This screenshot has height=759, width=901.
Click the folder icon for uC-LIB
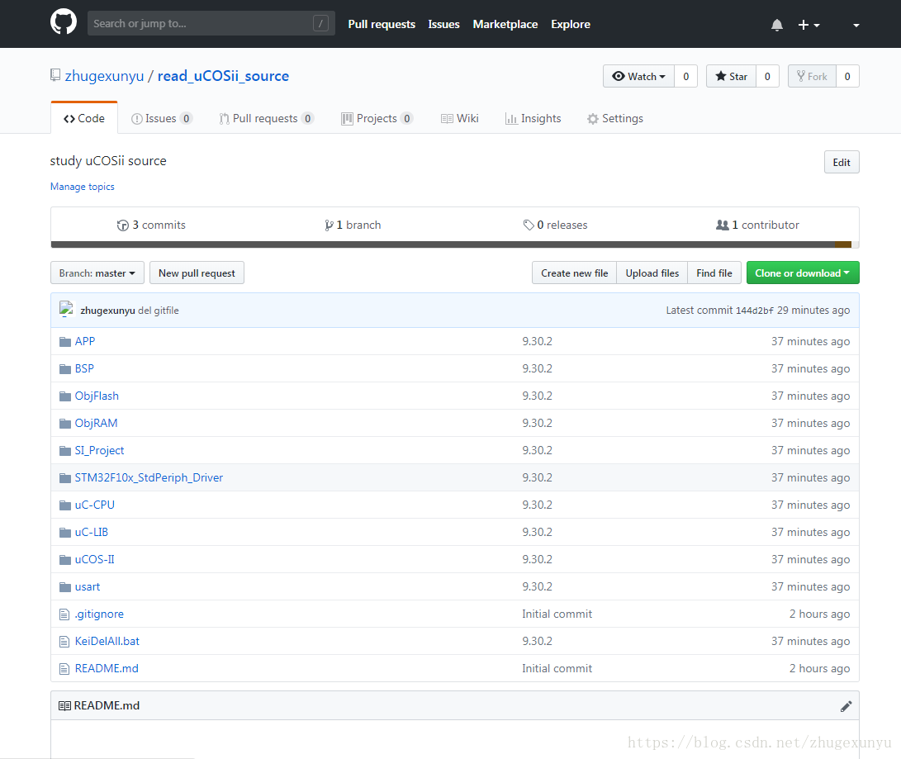point(65,533)
